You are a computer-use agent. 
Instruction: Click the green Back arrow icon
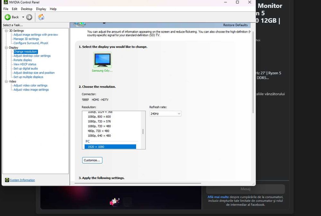click(x=8, y=17)
